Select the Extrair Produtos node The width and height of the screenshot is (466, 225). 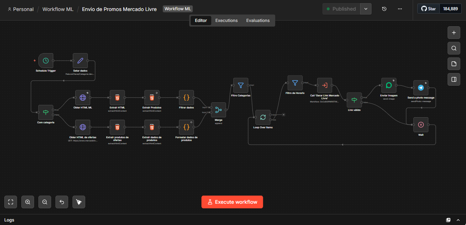click(152, 97)
